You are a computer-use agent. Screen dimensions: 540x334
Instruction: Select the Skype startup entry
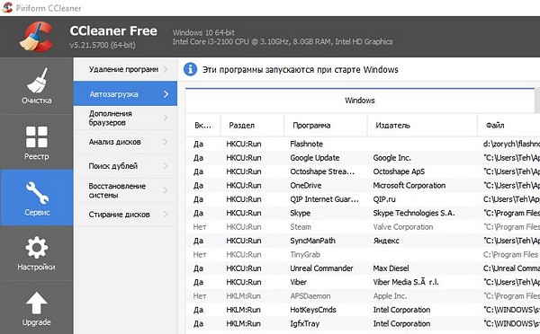363,213
